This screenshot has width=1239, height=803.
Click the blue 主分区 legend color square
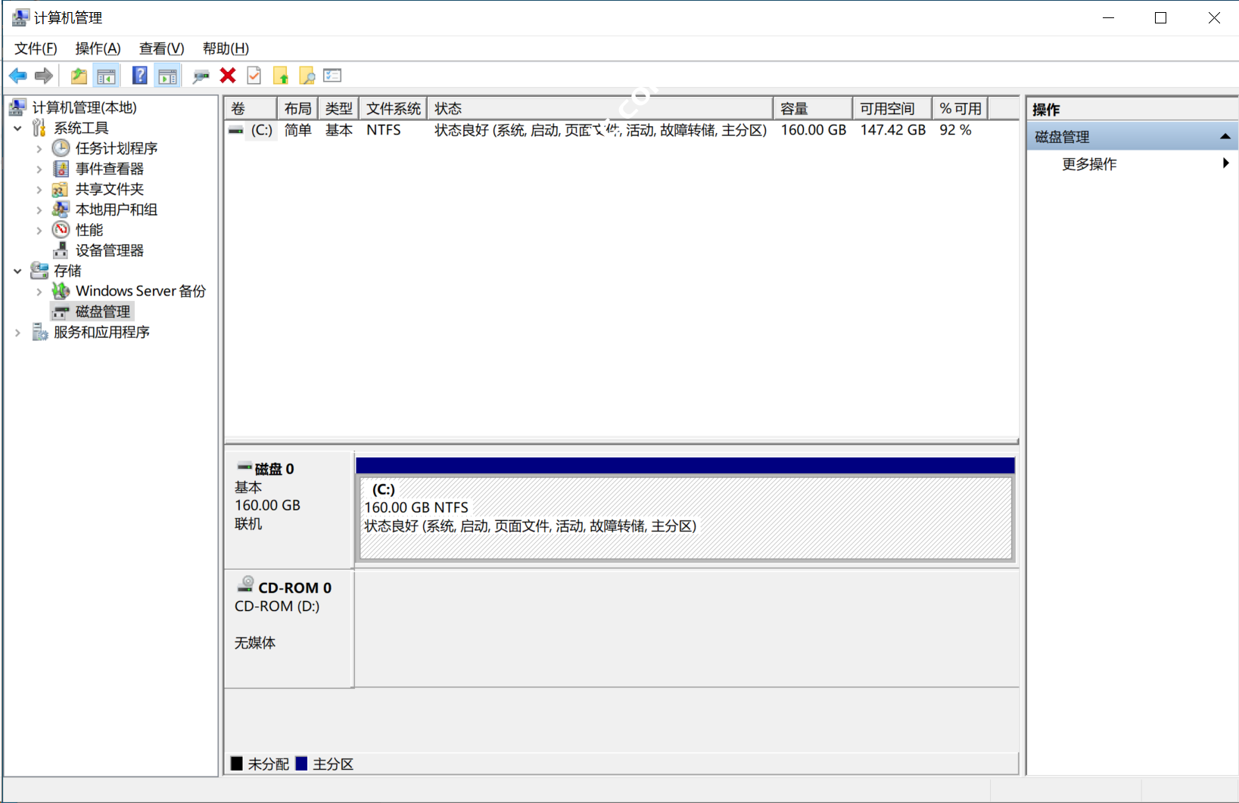point(301,764)
